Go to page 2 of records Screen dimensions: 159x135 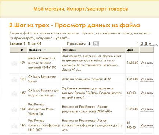pyautogui.click(x=142, y=44)
